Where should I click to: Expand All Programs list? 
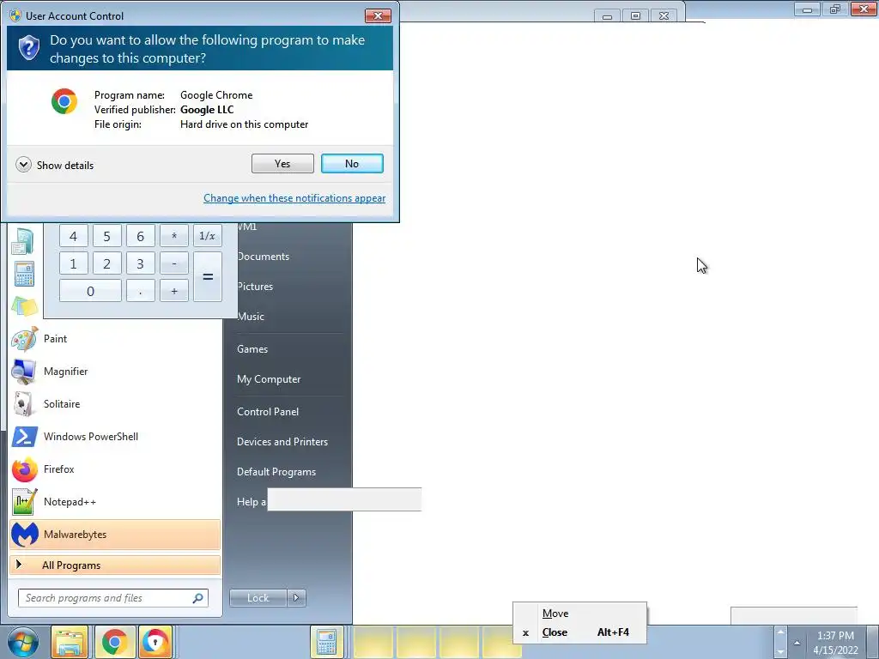pyautogui.click(x=115, y=565)
